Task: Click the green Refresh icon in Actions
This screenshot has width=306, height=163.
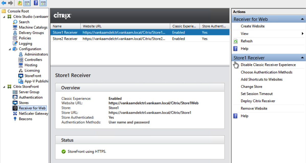Action: [x=236, y=41]
